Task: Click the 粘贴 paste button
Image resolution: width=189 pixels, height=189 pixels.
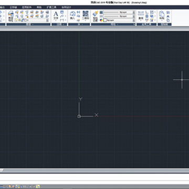Action: tap(162, 15)
